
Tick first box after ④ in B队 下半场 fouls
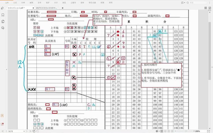tap(85, 124)
